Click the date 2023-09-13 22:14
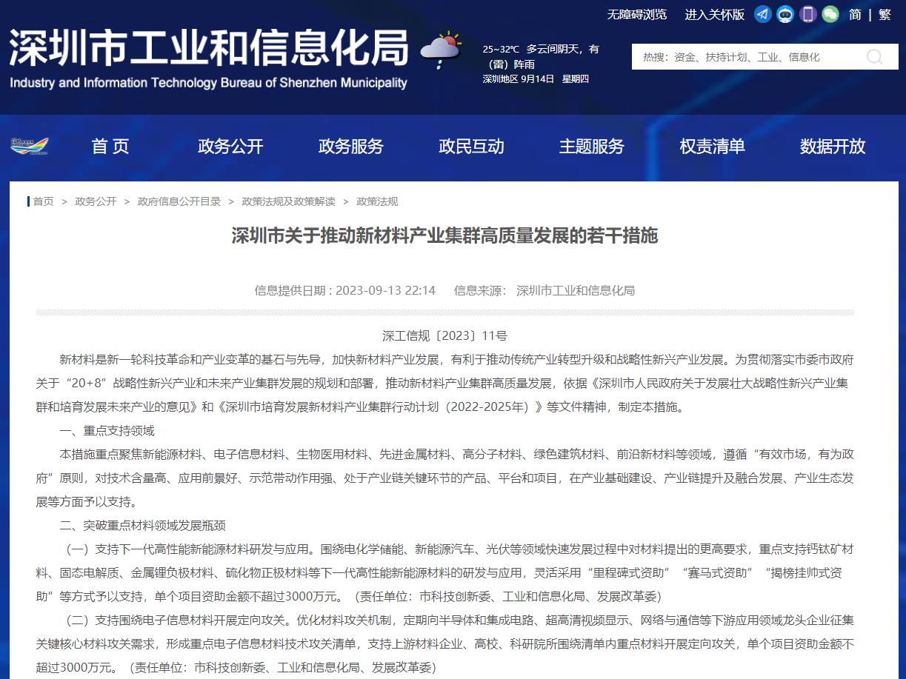The height and width of the screenshot is (679, 906). click(385, 290)
